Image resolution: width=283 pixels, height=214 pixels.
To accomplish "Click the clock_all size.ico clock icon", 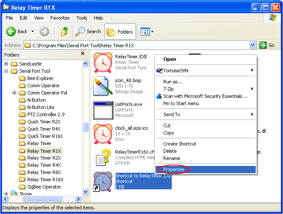I will (x=103, y=134).
